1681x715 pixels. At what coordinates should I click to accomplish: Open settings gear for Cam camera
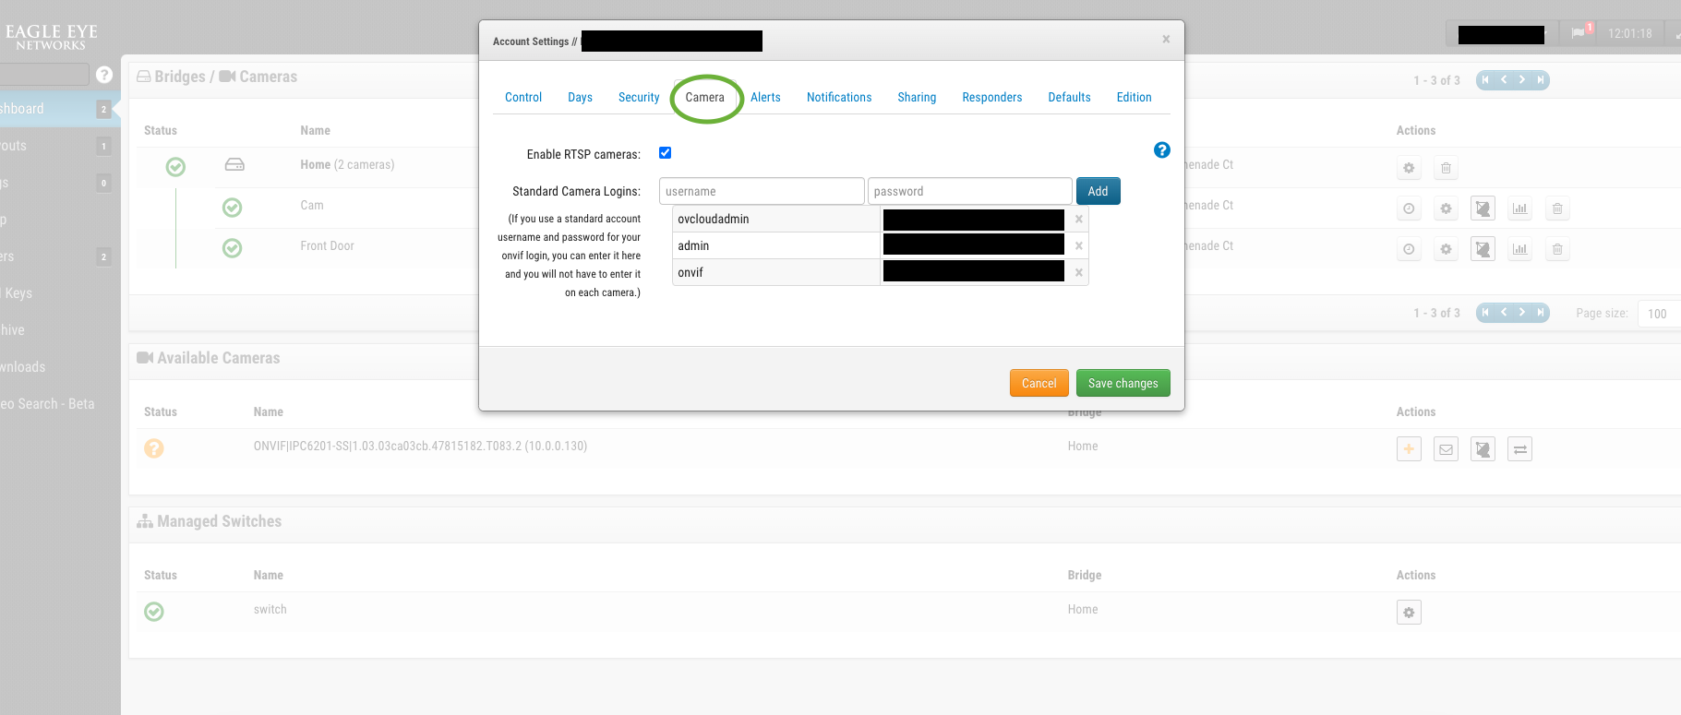[1447, 209]
